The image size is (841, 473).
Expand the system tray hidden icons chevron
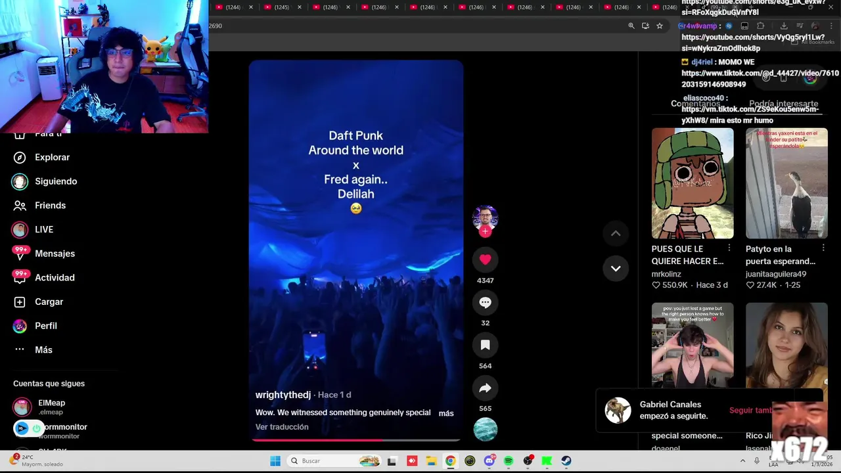743,461
